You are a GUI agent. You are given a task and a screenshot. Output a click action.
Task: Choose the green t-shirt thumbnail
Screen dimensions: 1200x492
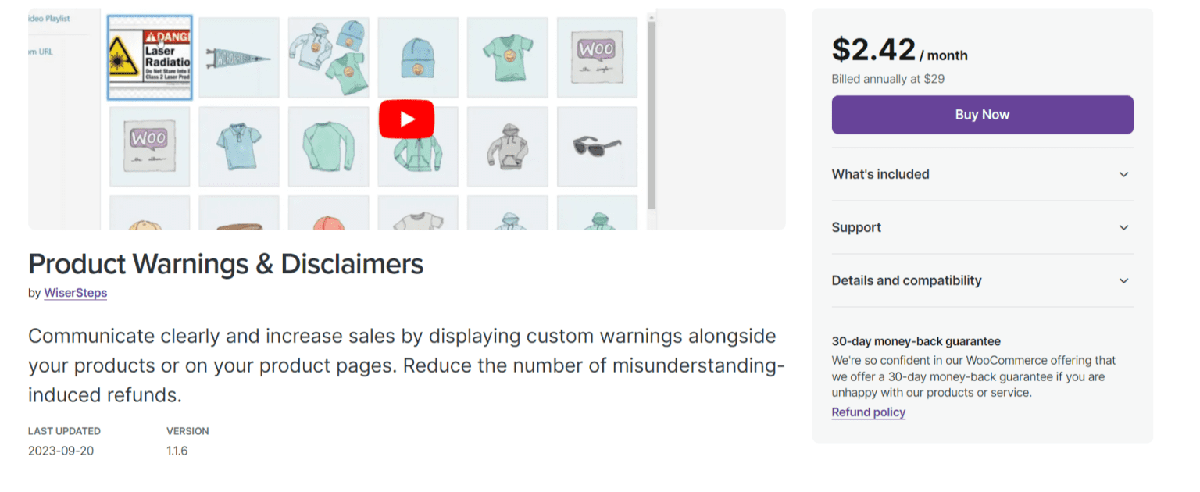508,57
